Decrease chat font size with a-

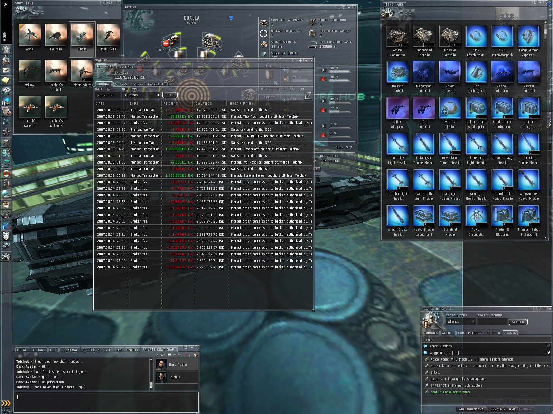[x=158, y=355]
